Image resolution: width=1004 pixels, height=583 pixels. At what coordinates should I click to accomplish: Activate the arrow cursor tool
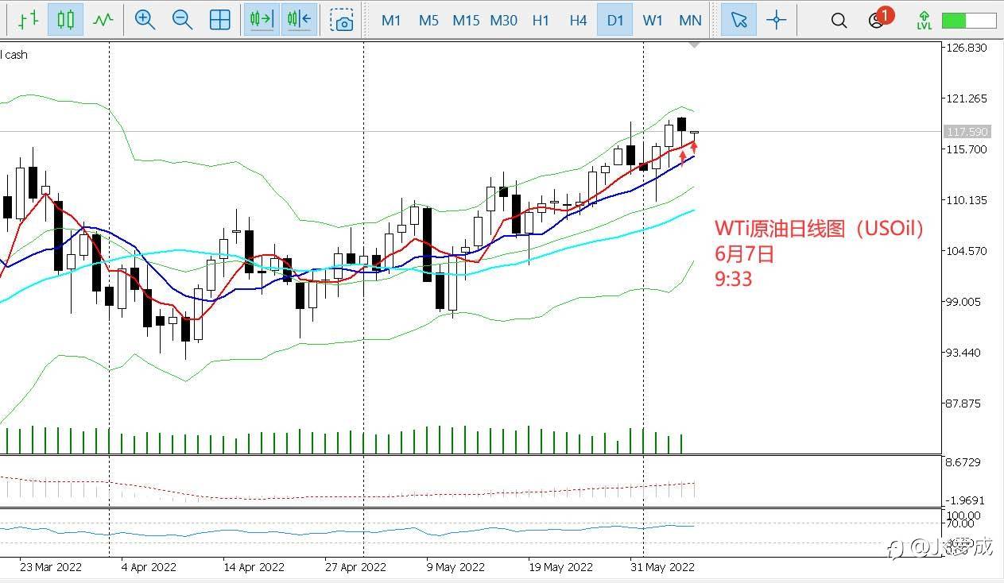(739, 20)
